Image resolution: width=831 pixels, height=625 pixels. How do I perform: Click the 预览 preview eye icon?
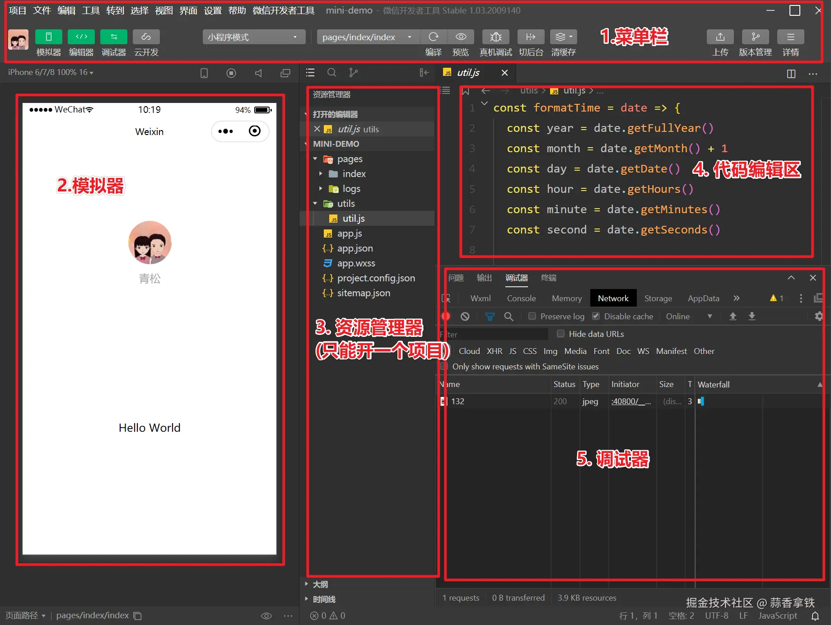461,37
